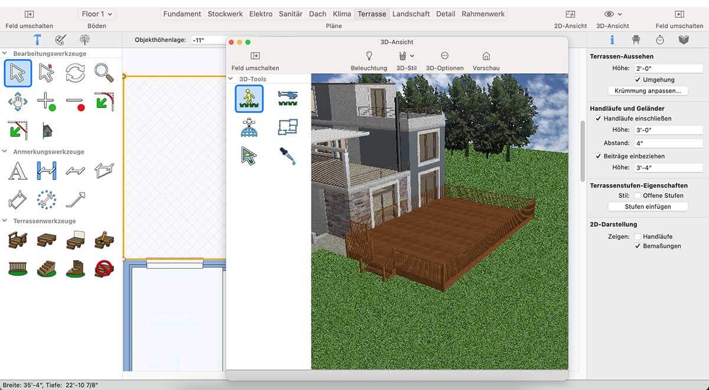Screen dimensions: 709x390
Task: Click the Beleuchtung lightbulb icon
Action: [369, 56]
